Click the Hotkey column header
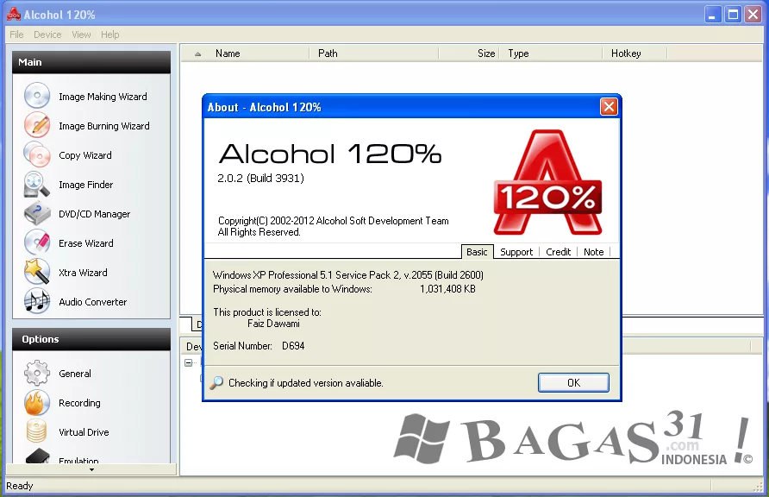 (x=635, y=53)
